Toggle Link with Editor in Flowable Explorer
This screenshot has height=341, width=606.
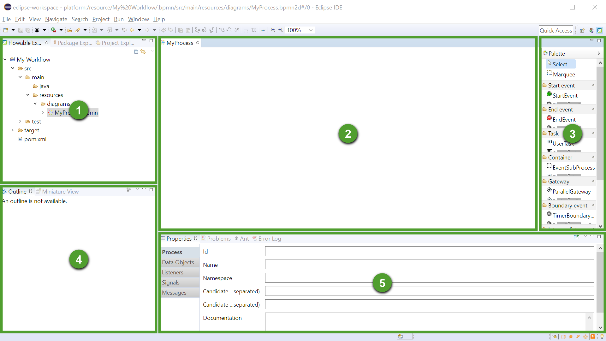(x=143, y=51)
